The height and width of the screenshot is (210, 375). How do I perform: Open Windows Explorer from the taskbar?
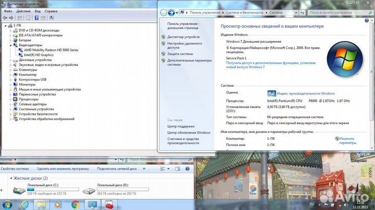click(41, 205)
